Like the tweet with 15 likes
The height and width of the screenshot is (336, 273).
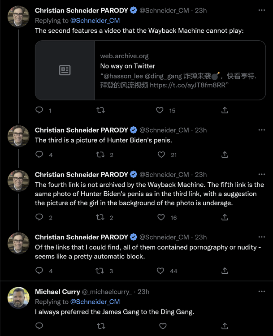click(x=160, y=110)
